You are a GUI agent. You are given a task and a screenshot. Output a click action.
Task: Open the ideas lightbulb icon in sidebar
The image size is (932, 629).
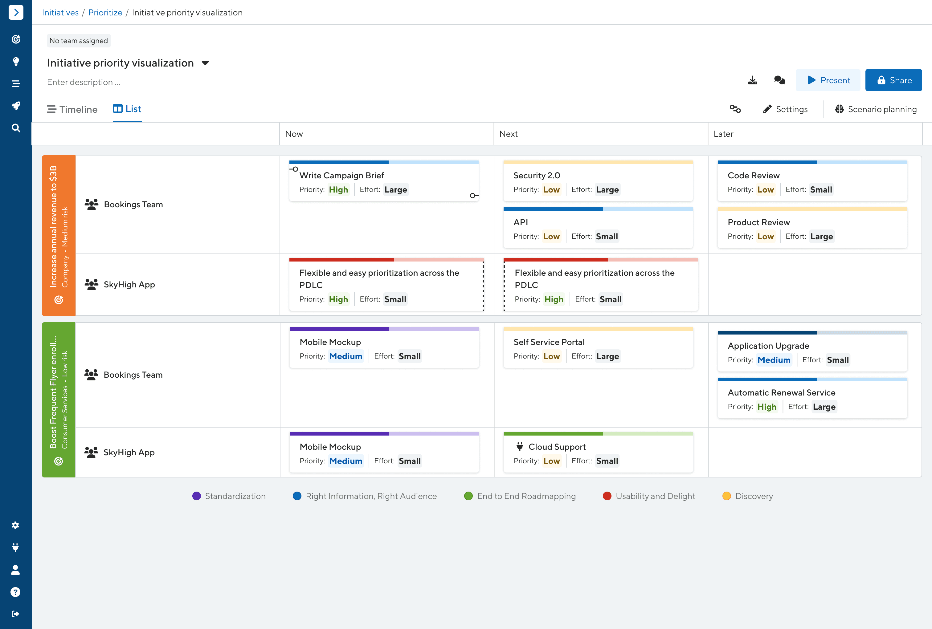[16, 61]
